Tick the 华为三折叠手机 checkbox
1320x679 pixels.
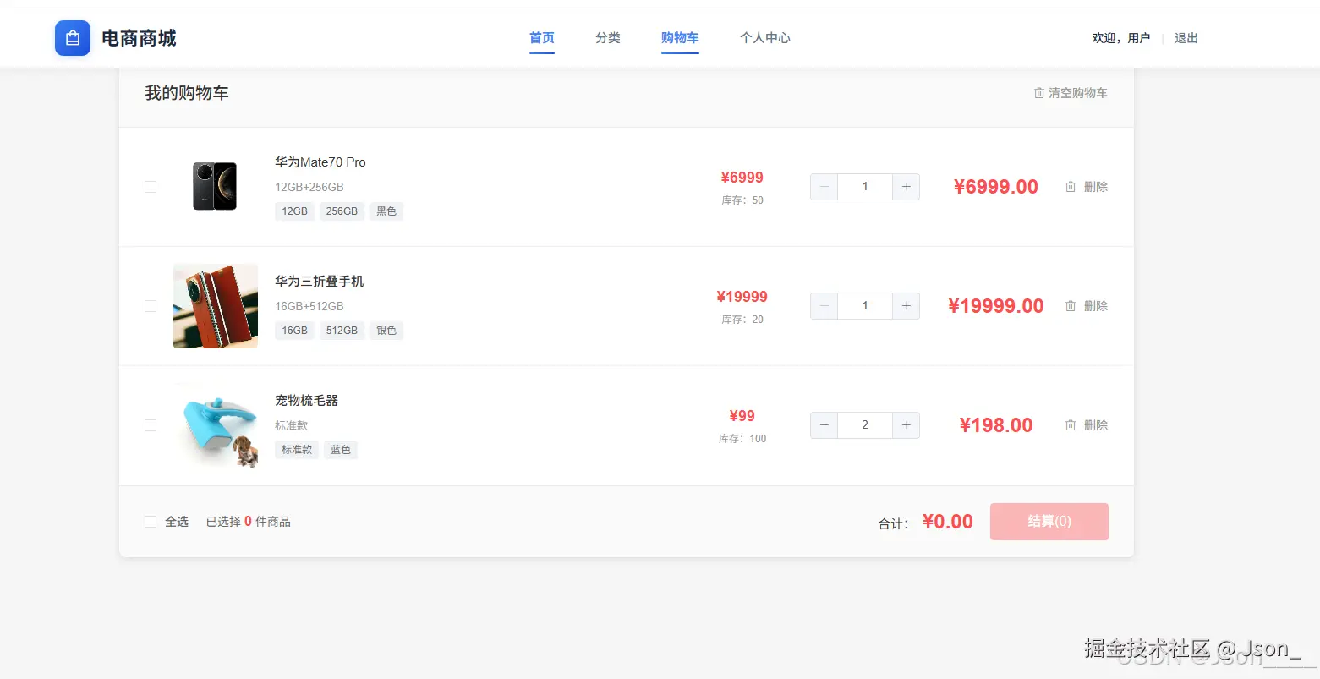tap(151, 306)
